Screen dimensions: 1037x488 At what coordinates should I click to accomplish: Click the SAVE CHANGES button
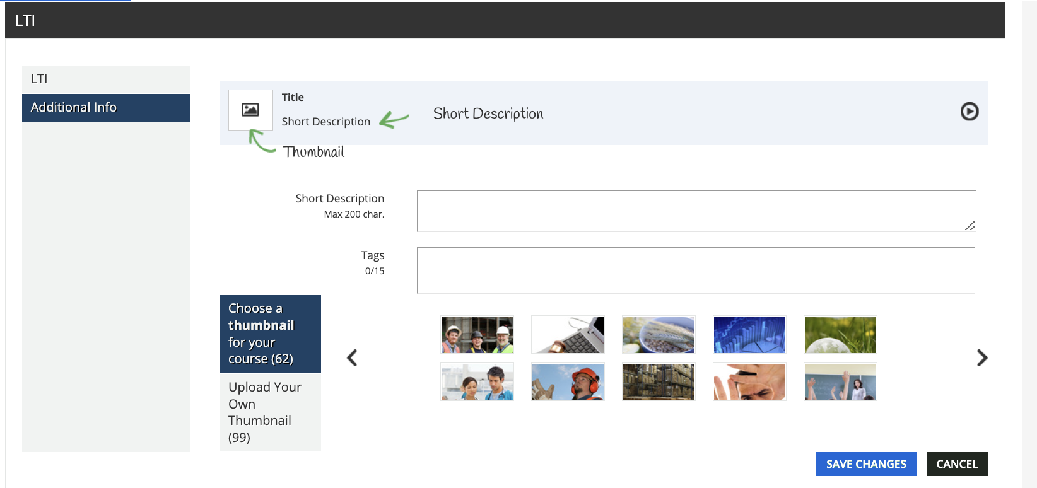click(x=865, y=464)
